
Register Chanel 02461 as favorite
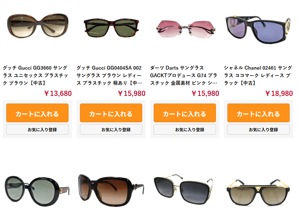259,130
